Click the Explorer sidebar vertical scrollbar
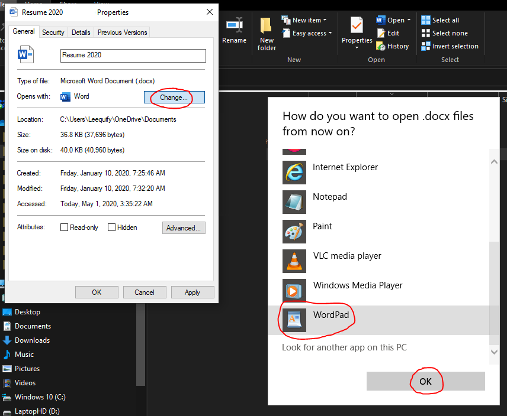This screenshot has height=416, width=507. coord(140,344)
